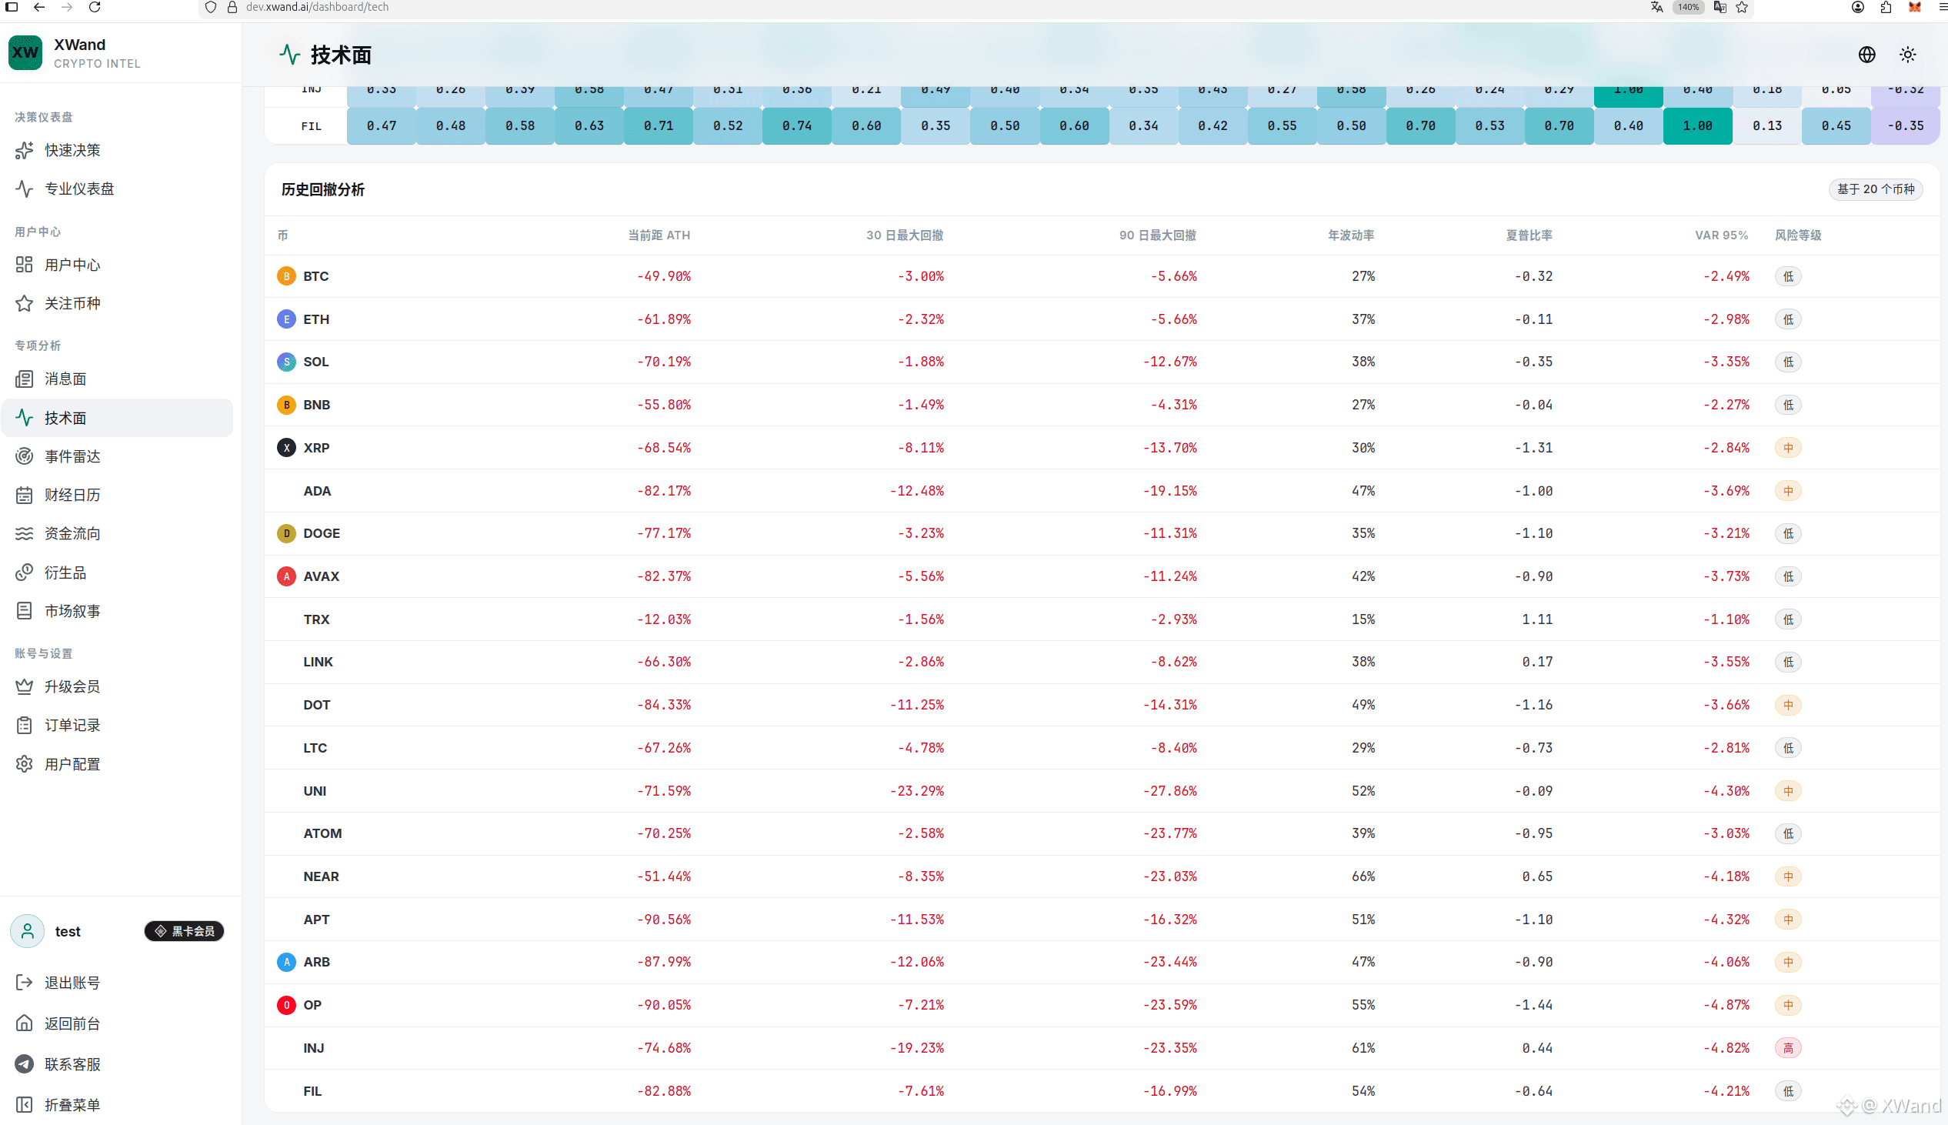The image size is (1948, 1125).
Task: Click the VAR 95% column header
Action: pyautogui.click(x=1722, y=235)
